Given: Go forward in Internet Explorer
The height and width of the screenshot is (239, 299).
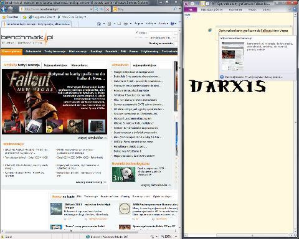Looking at the screenshot, I should (11, 9).
